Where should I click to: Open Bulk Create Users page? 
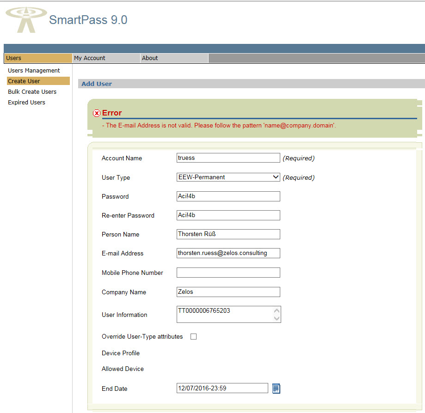(32, 92)
